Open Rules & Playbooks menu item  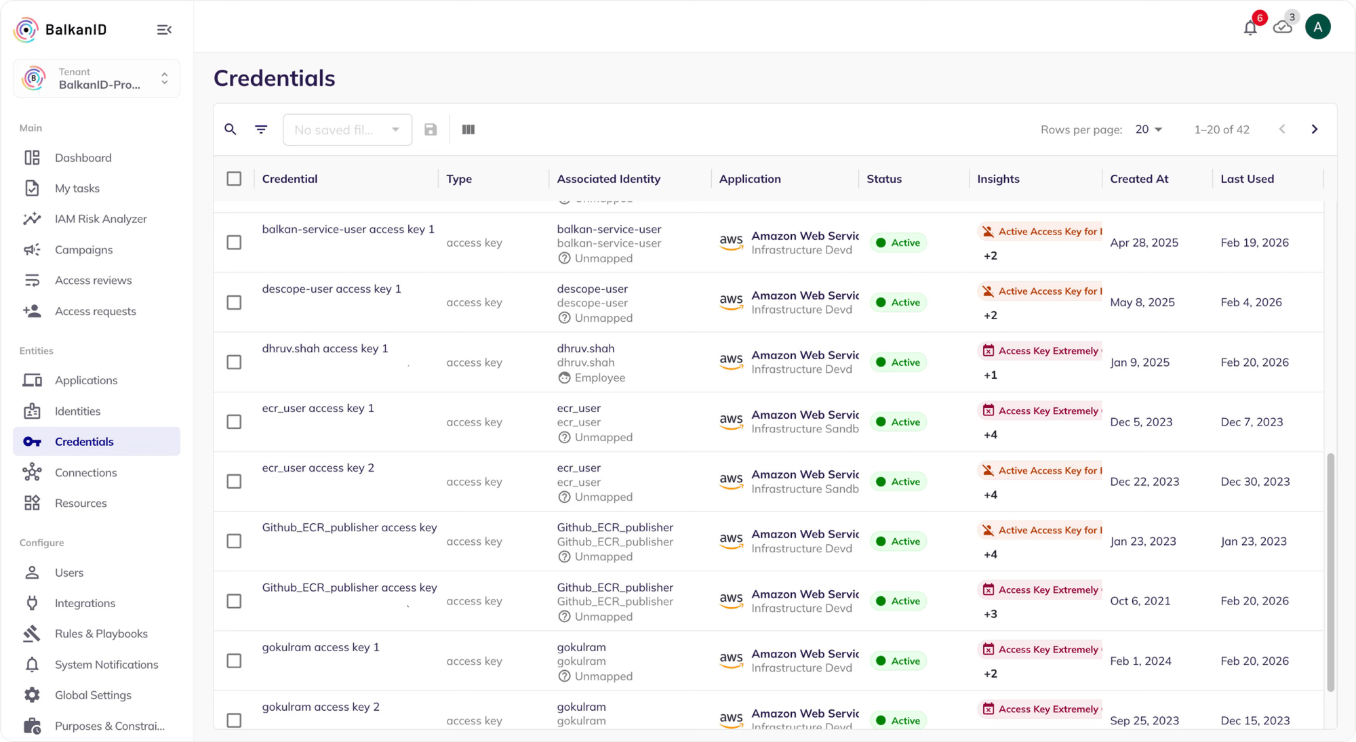(101, 634)
